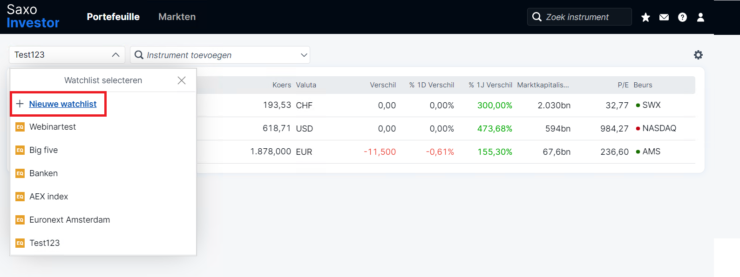This screenshot has width=740, height=277.
Task: Sort by the Koers column header
Action: 282,85
